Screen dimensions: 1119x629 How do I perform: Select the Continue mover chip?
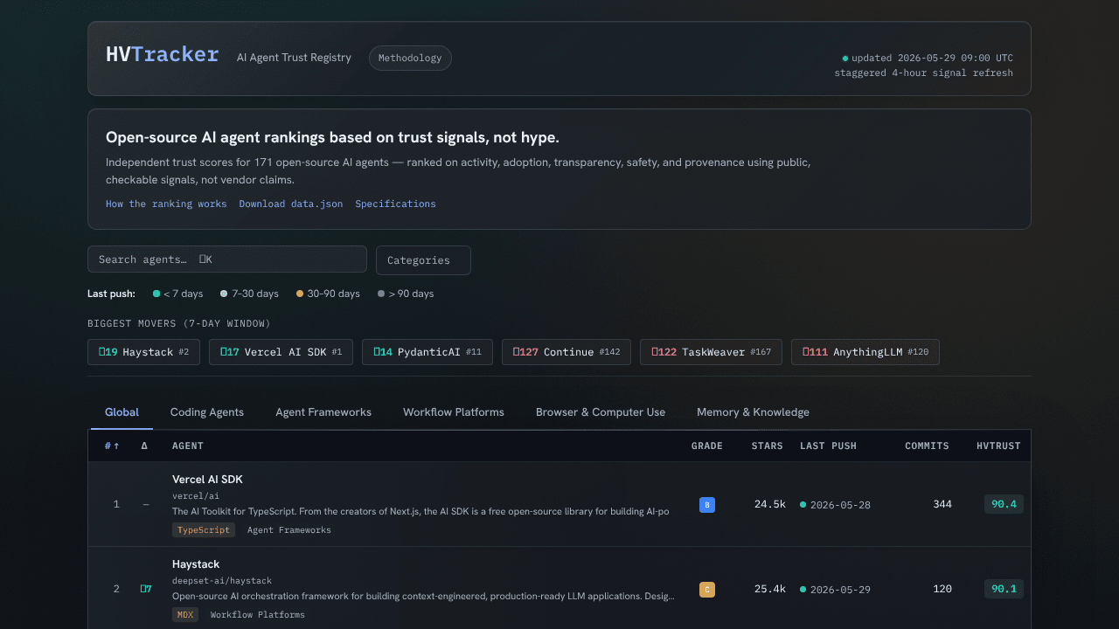[566, 352]
